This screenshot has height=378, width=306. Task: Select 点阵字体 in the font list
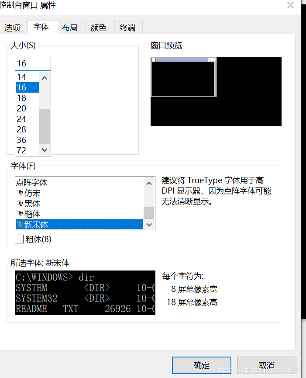pyautogui.click(x=79, y=183)
